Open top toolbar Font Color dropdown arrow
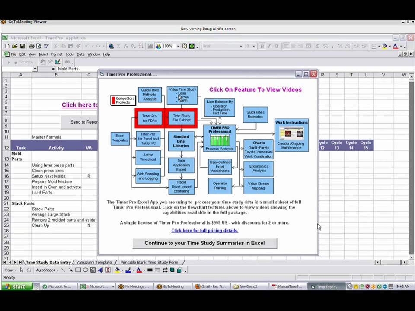The height and width of the screenshot is (311, 415). pyautogui.click(x=401, y=46)
